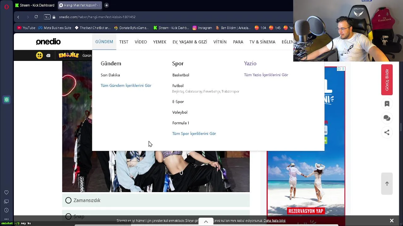The height and width of the screenshot is (226, 403).
Task: Open the Instagram bookmark
Action: 202,28
